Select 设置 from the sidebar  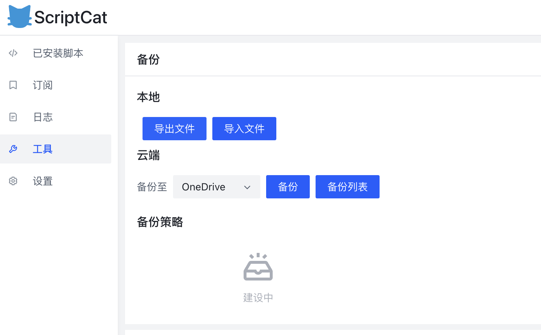point(43,181)
